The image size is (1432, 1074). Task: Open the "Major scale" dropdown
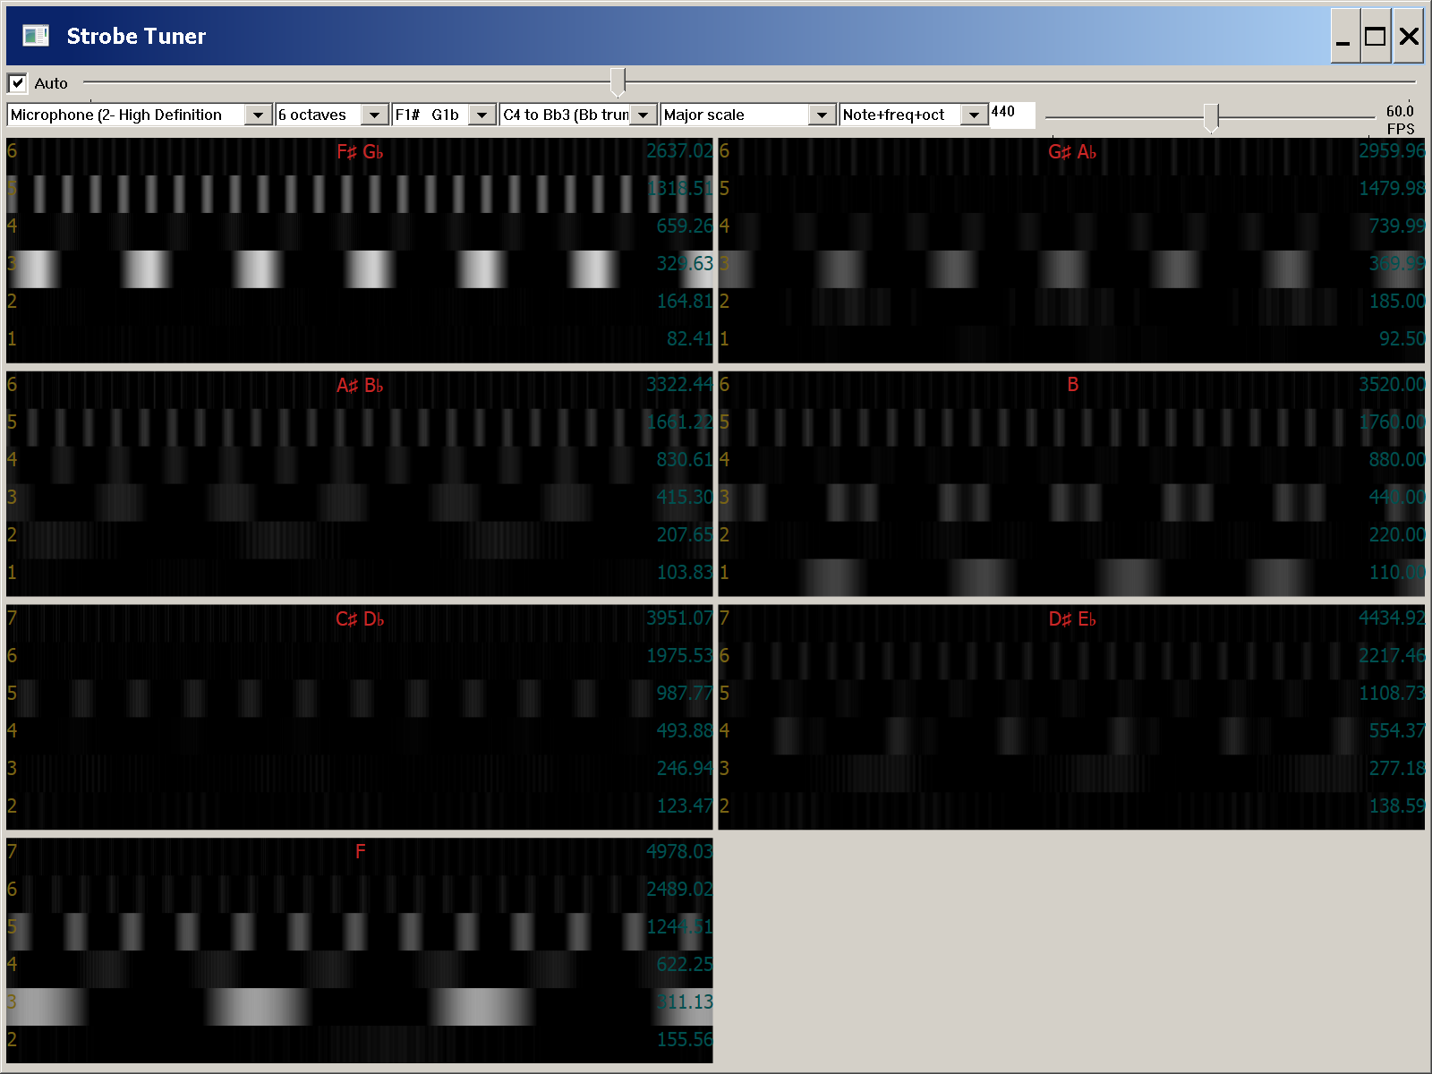821,115
